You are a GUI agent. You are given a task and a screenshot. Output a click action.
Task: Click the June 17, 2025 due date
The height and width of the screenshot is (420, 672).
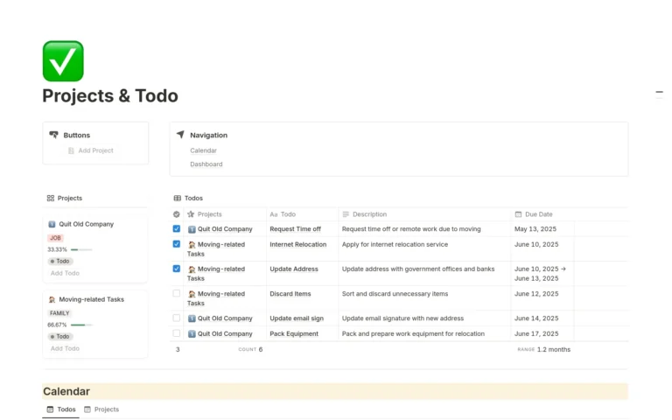click(x=536, y=333)
